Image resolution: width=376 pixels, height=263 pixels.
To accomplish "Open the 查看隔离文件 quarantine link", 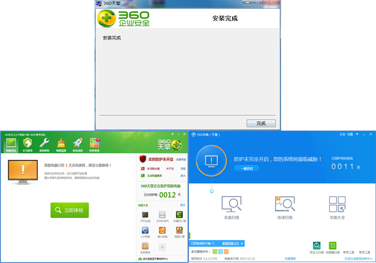I will coord(230,243).
